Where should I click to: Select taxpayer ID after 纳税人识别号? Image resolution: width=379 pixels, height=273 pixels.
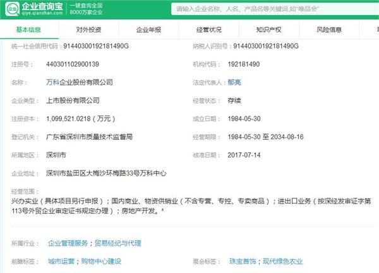(266, 46)
